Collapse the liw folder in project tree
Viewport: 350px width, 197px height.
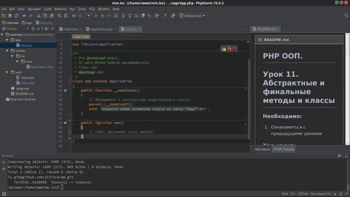click(12, 56)
